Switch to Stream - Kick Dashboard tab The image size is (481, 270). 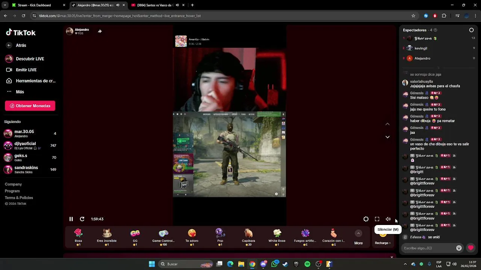pos(39,5)
